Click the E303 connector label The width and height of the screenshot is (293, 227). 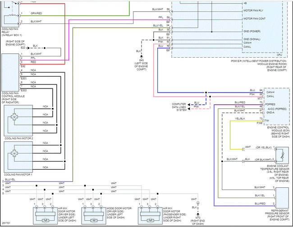[x=23, y=90]
